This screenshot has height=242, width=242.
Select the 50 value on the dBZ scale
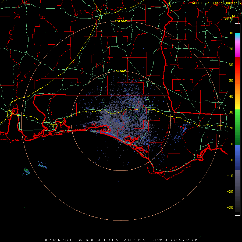click(231, 81)
